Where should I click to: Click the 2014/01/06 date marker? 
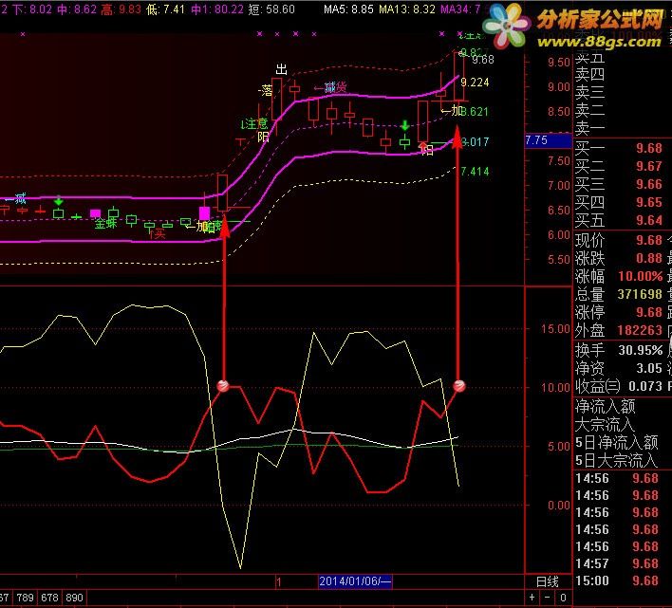355,581
